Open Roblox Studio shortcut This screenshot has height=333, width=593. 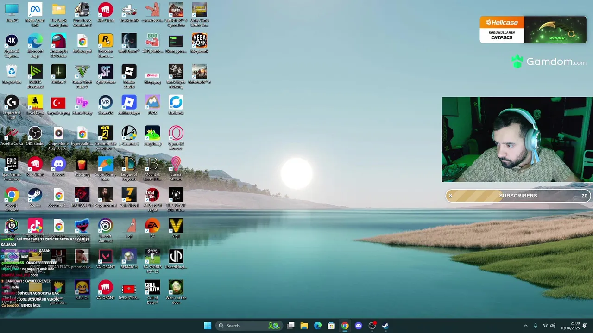click(129, 76)
